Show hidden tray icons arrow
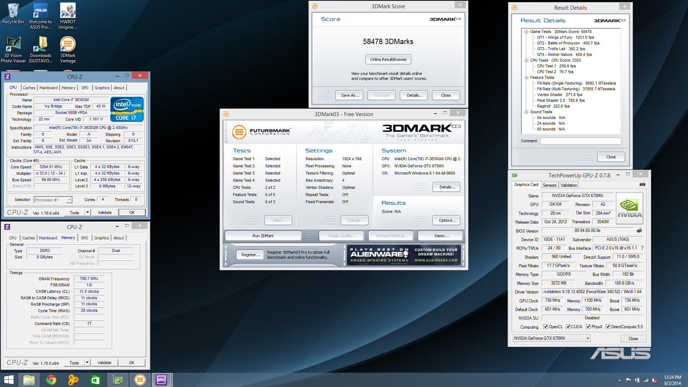The image size is (688, 387). pyautogui.click(x=620, y=380)
